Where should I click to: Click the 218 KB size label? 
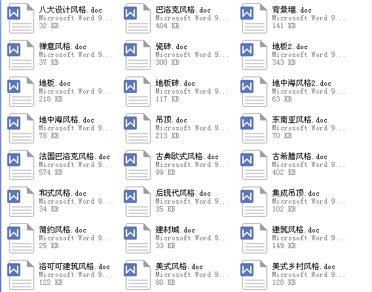click(51, 99)
